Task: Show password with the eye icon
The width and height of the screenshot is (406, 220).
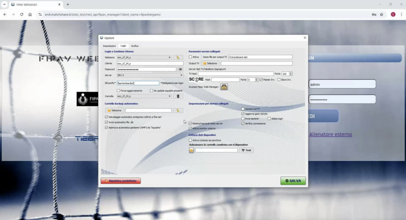Action: click(180, 69)
